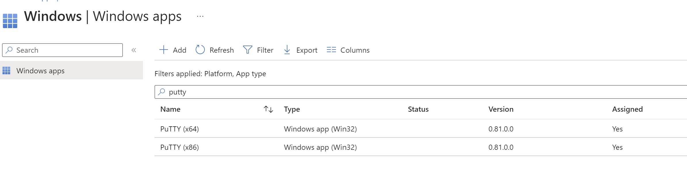Click the magnifier icon in the sidebar search
The height and width of the screenshot is (177, 687).
tap(9, 50)
